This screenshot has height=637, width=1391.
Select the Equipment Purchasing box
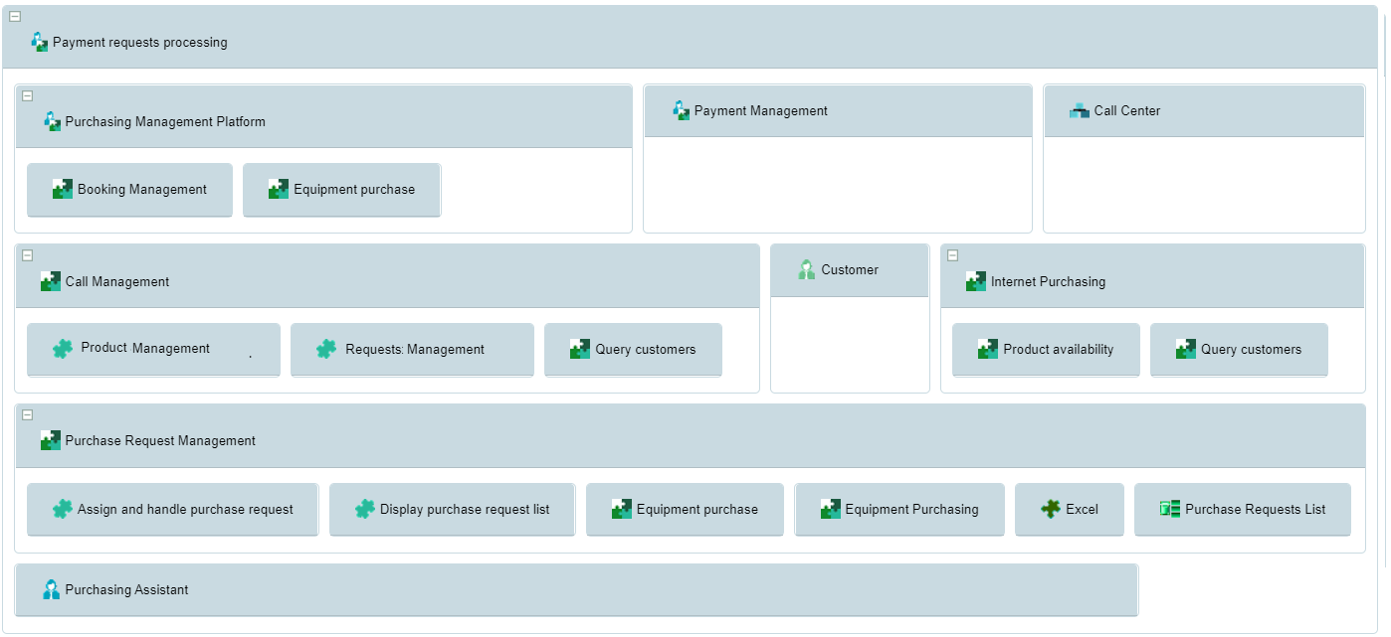point(898,509)
